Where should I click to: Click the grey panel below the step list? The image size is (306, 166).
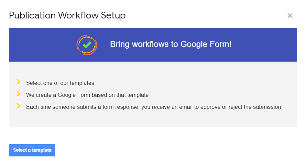[x=153, y=119]
